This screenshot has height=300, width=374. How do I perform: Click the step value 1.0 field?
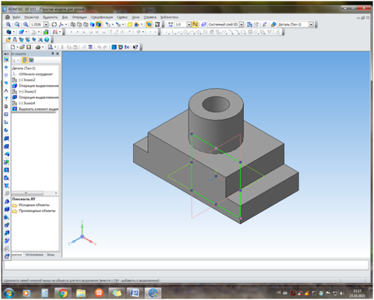tap(180, 24)
